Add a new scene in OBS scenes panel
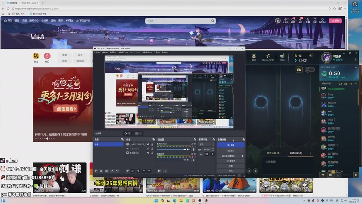Screen dimensions: 362x204 pos(96,171)
